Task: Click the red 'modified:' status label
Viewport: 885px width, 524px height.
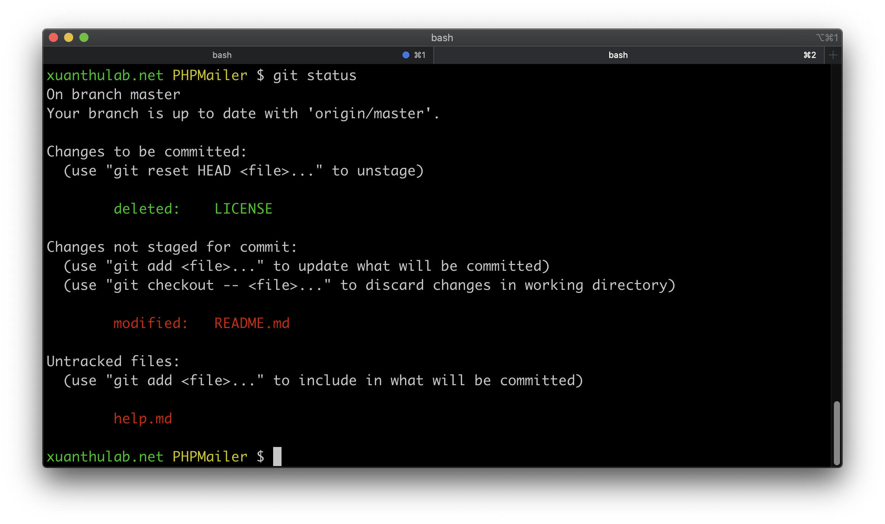Action: tap(151, 323)
